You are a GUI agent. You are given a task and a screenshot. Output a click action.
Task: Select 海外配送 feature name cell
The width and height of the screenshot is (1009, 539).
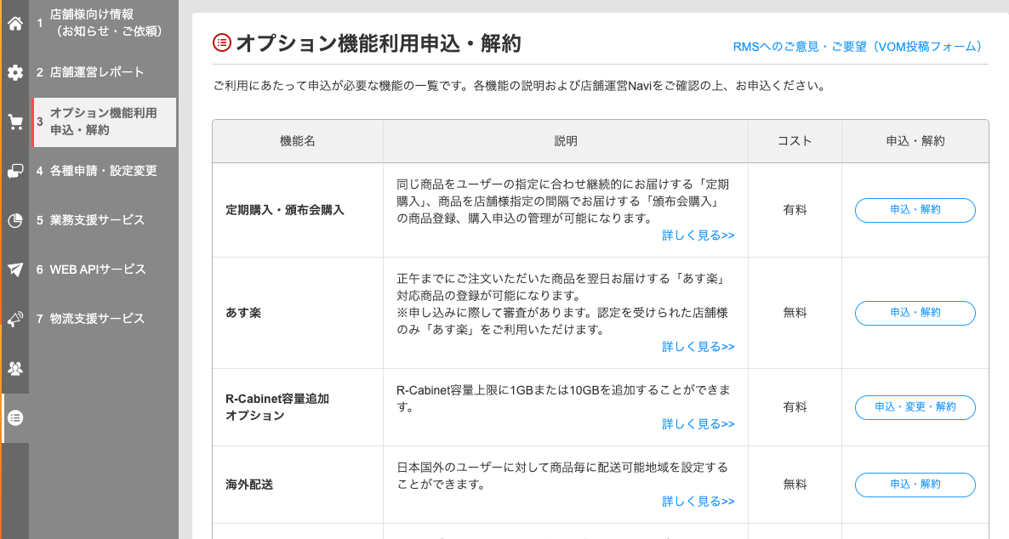click(298, 485)
